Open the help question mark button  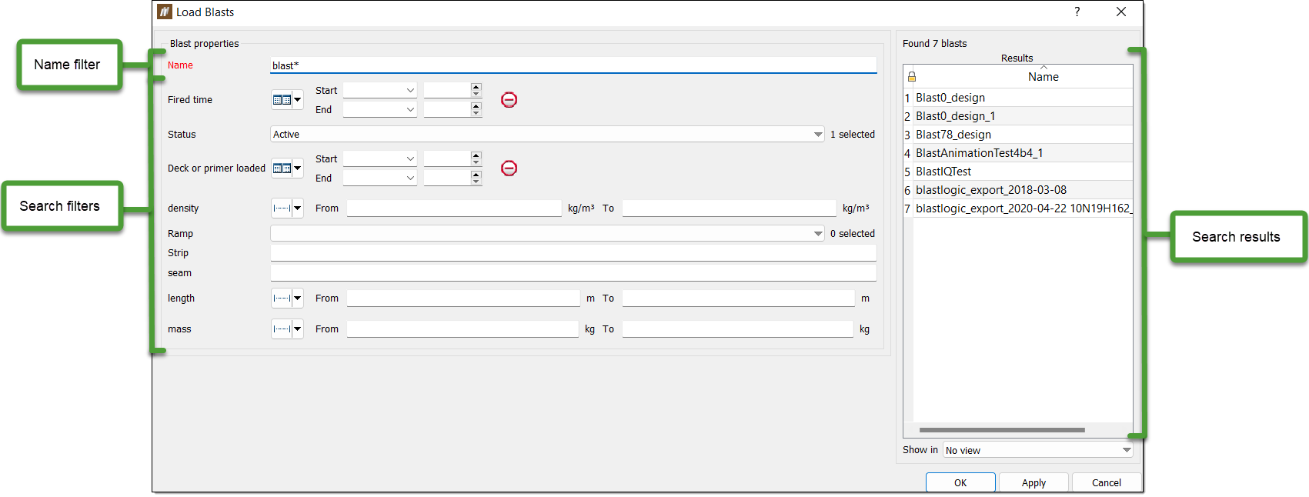[x=1077, y=12]
